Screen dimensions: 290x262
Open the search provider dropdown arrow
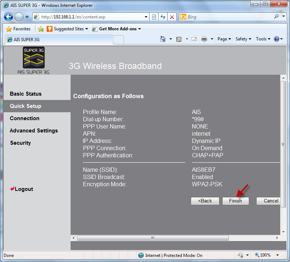point(283,16)
